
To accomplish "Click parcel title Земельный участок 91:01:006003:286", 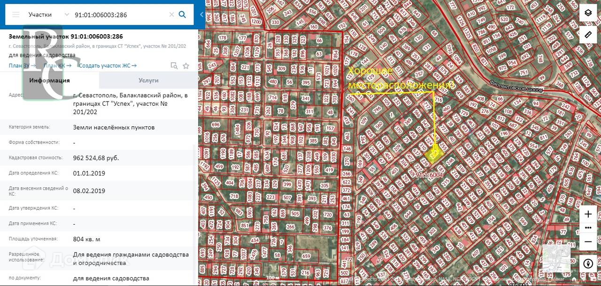I will pyautogui.click(x=66, y=37).
